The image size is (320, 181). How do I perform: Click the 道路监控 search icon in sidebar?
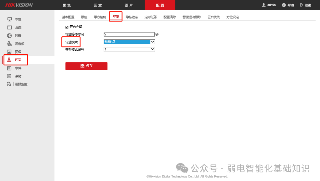9,84
